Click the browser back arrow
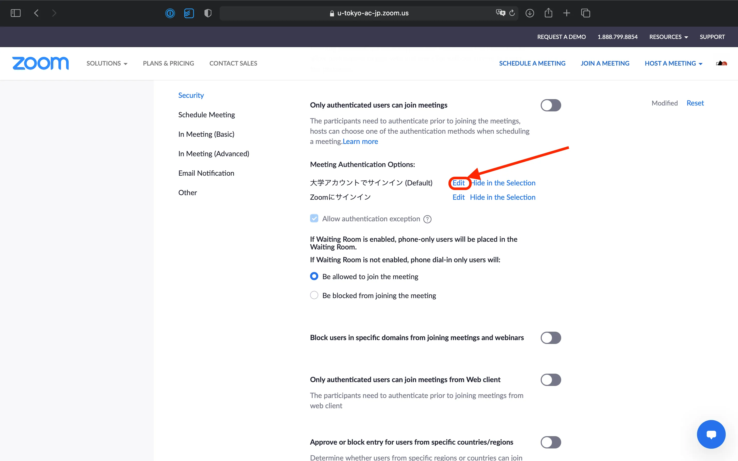 click(x=36, y=13)
